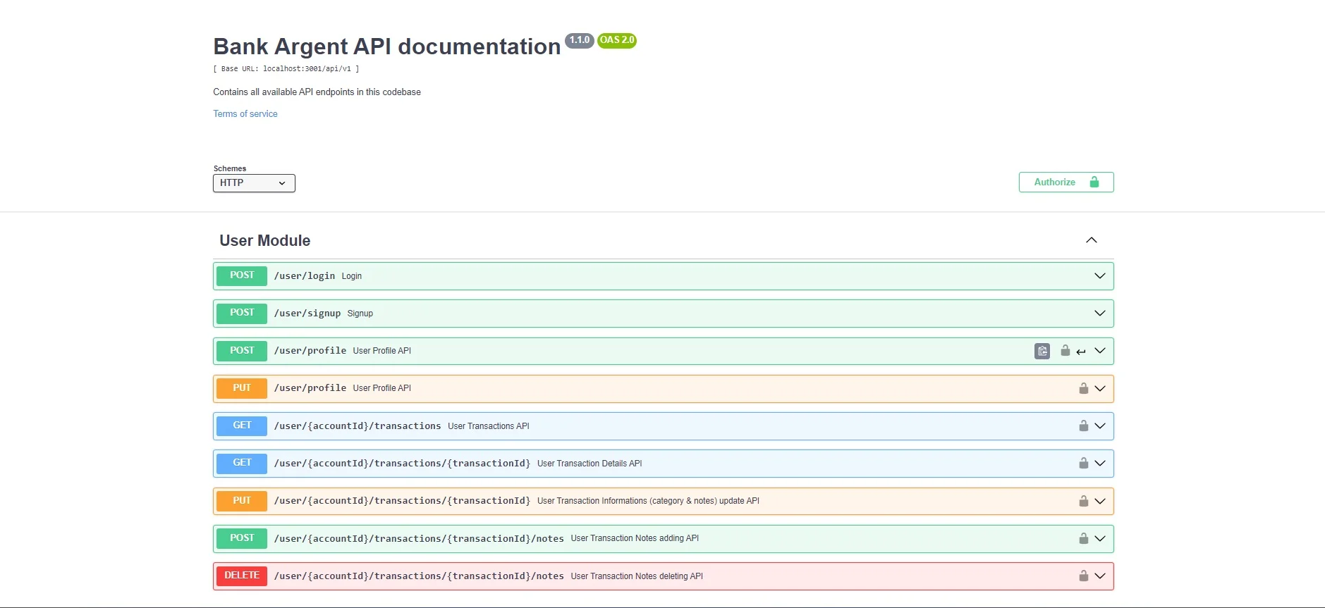
Task: Click transactionId path in PUT row
Action: [402, 501]
